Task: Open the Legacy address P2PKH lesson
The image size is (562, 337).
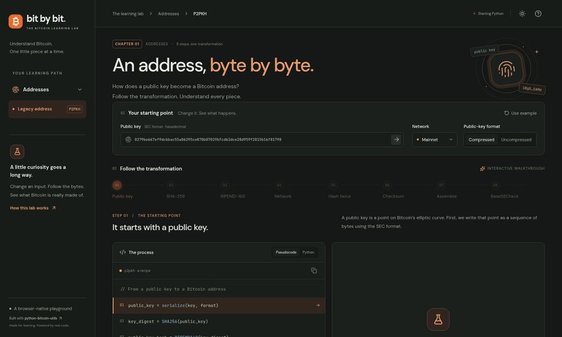Action: coord(47,109)
